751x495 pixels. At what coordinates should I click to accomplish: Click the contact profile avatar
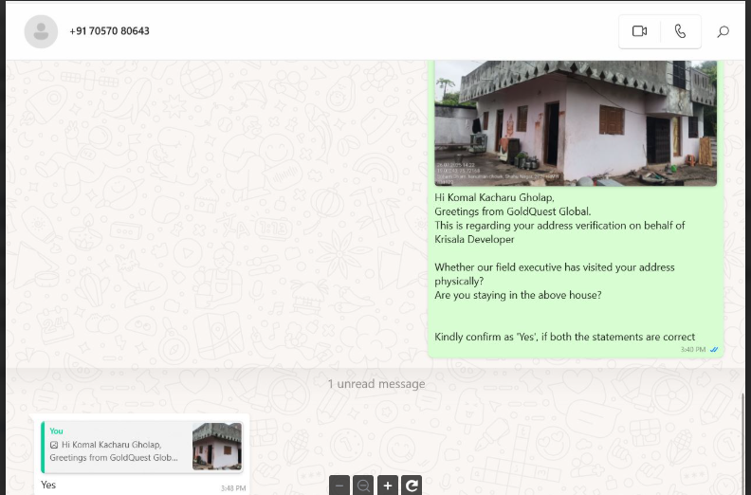pos(41,31)
